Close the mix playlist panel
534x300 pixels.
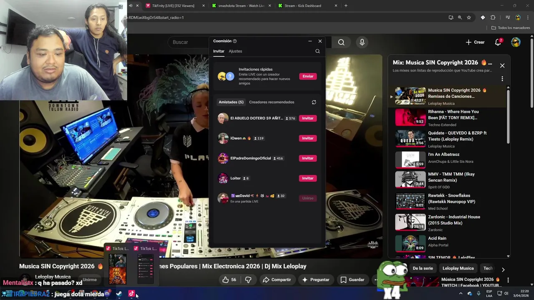click(502, 66)
